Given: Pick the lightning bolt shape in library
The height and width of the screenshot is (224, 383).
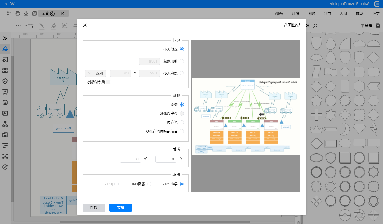Looking at the screenshot, I should [x=373, y=129].
